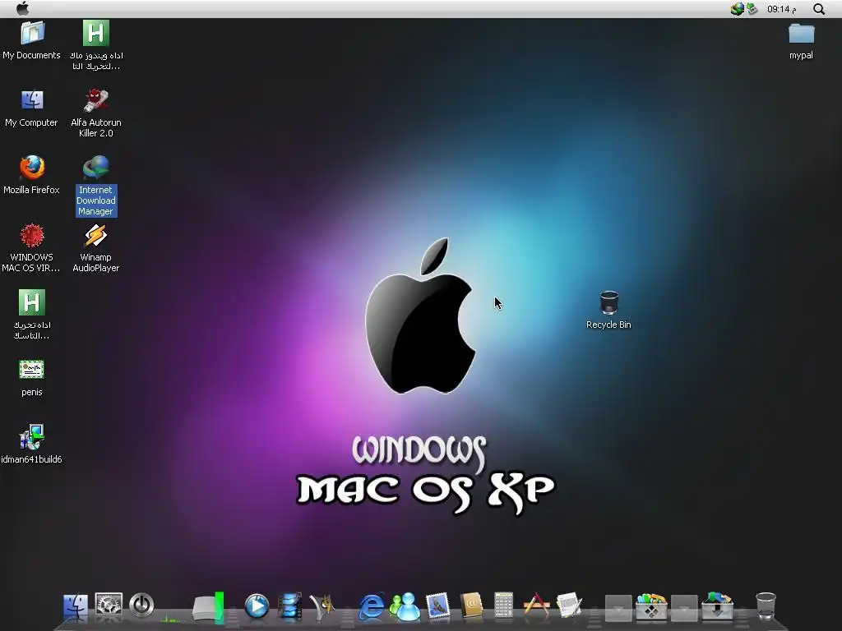Image resolution: width=842 pixels, height=631 pixels.
Task: Click the green arrow tray icon beside the clock
Action: tap(752, 9)
